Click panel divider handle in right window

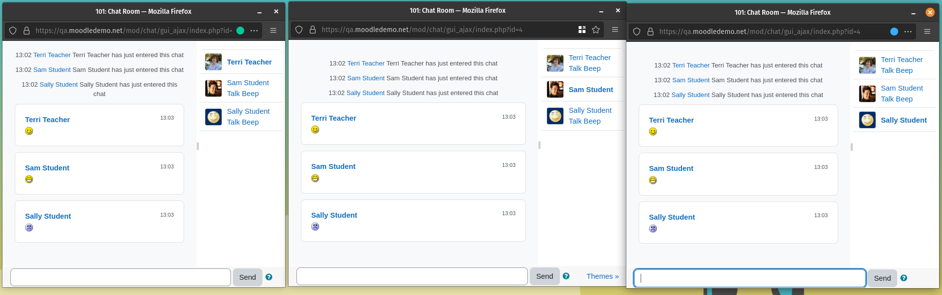tap(851, 147)
